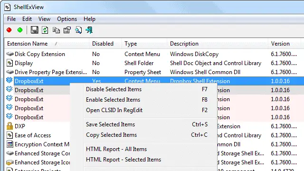The height and width of the screenshot is (171, 304).
Task: Click the floppy disk save icon
Action: (x=34, y=30)
